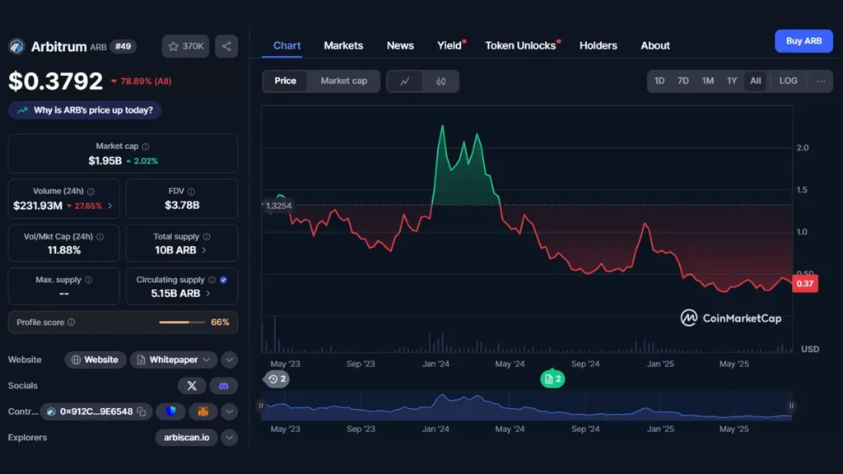Image resolution: width=843 pixels, height=474 pixels.
Task: Switch to the Token Unlocks tab
Action: tap(522, 46)
